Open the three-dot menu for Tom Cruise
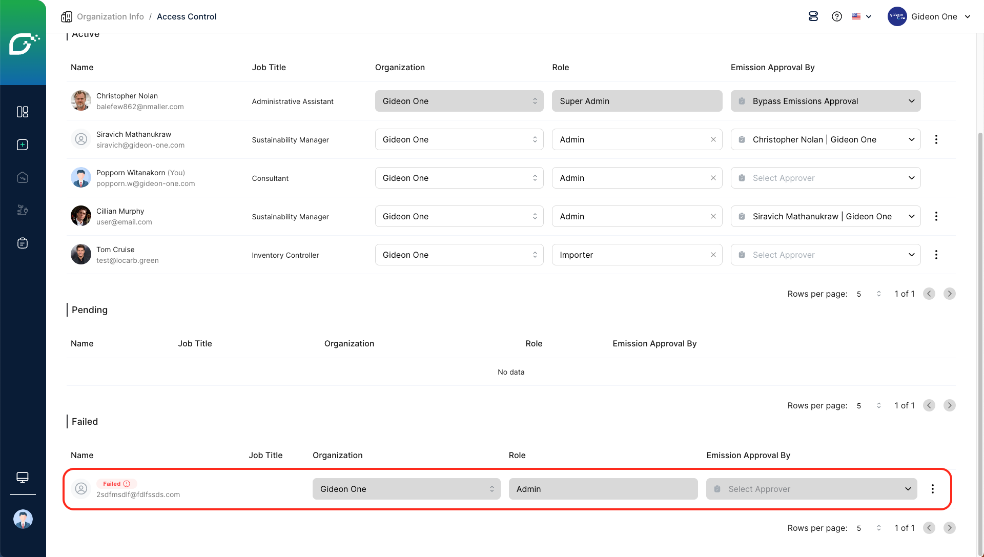 click(x=936, y=255)
